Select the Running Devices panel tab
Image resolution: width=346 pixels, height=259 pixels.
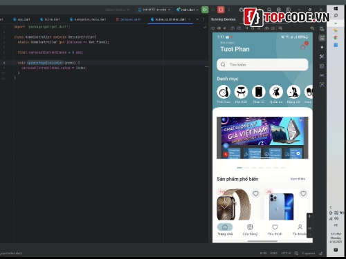[223, 19]
